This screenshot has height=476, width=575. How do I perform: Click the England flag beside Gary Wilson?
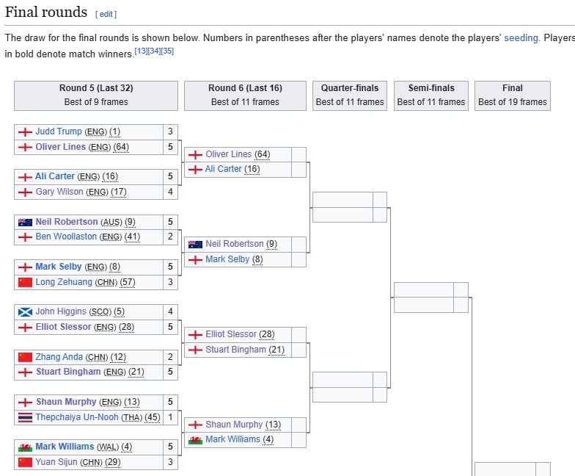pos(25,192)
